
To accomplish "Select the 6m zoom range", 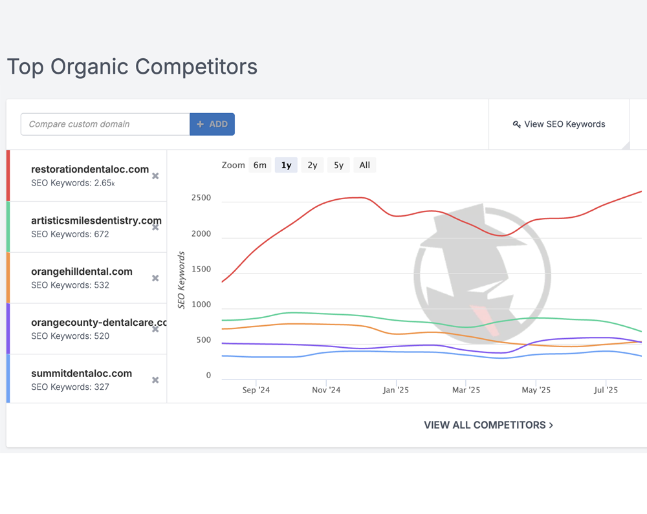I will click(260, 165).
